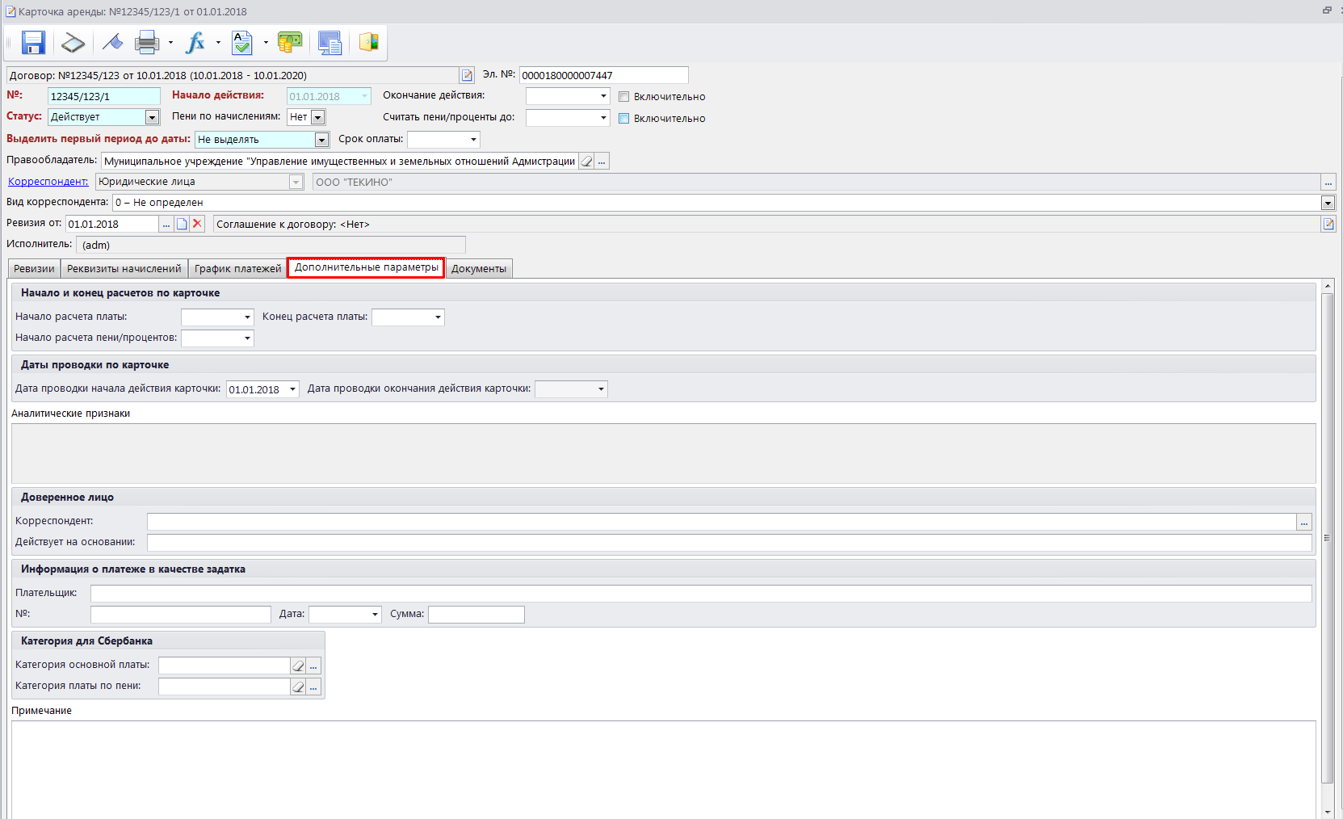Open contract edit icon next to Договор field
Screen dimensions: 1343x819
tap(467, 75)
